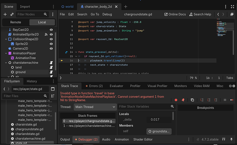237x145 pixels.
Task: Open the script attached to the ground node
Action: (x=52, y=72)
